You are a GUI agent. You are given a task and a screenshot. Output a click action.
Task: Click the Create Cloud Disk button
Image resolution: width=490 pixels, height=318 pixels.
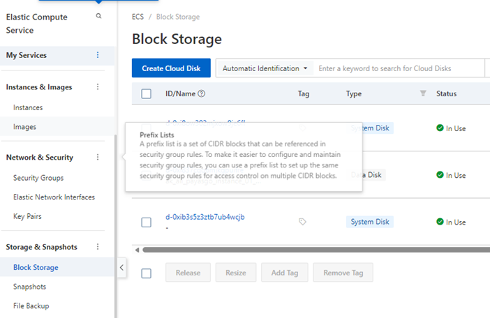(171, 68)
